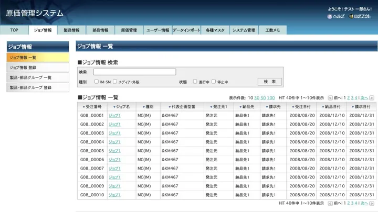Sort by 受注番号 column header
The height and width of the screenshot is (212, 378).
point(92,107)
